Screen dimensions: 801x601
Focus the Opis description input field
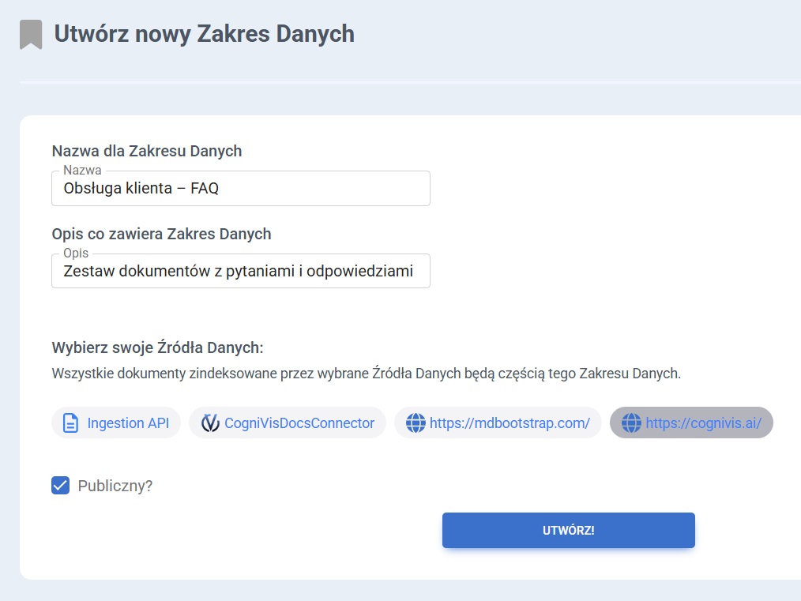(241, 272)
